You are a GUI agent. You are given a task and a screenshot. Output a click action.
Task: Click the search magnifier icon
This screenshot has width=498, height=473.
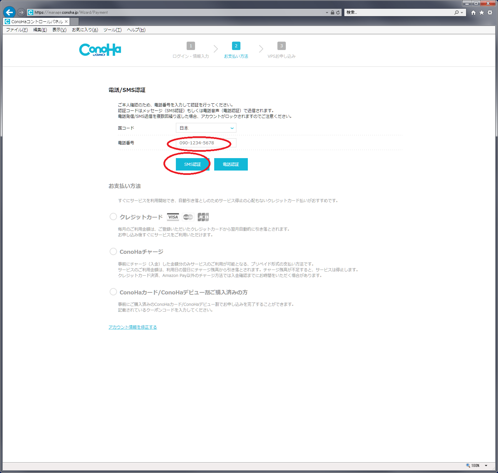456,12
